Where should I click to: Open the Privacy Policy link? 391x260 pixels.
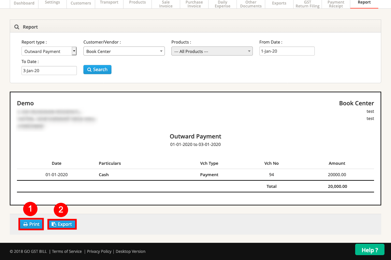coord(99,251)
